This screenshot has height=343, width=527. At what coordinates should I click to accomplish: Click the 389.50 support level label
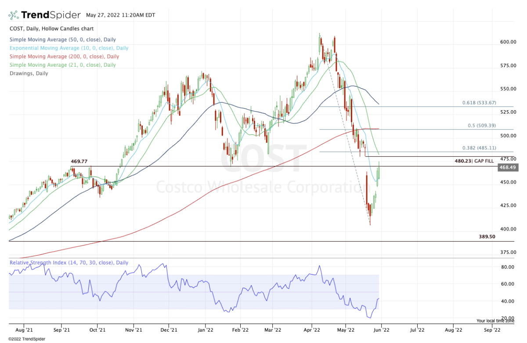[x=487, y=236]
